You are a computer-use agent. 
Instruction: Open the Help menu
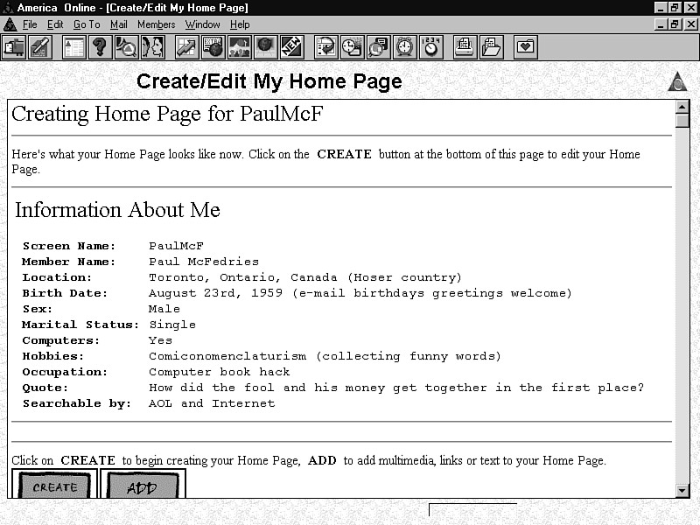coord(240,24)
